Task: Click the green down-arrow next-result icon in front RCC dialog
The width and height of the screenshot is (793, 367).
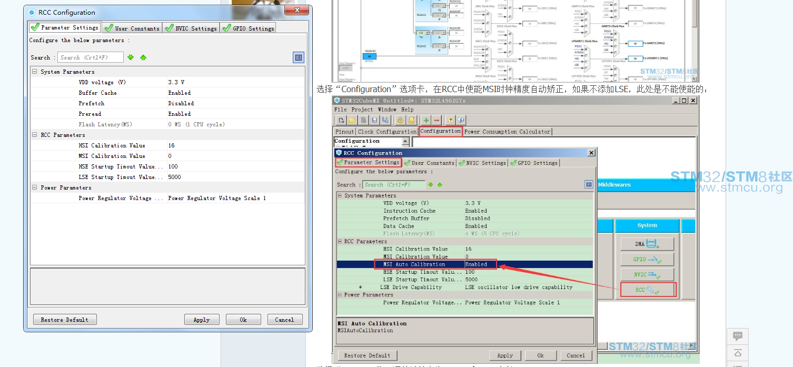Action: tap(131, 57)
